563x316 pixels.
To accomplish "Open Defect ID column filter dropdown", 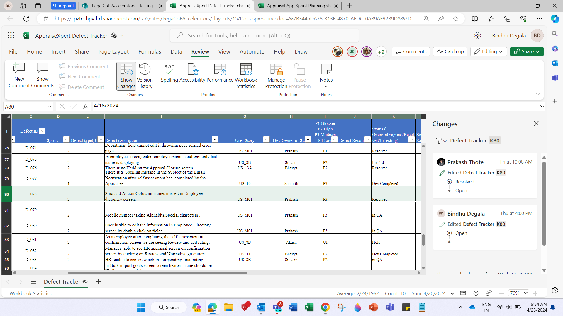I will 42,131.
